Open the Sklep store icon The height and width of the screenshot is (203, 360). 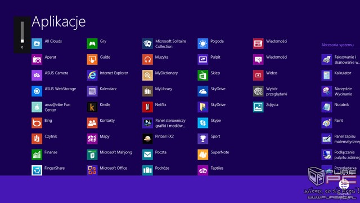coord(202,75)
